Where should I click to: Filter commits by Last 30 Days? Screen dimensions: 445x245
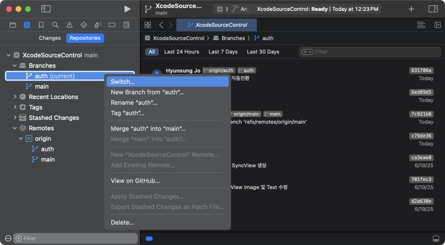tap(263, 52)
